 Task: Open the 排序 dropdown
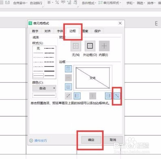(151, 3)
